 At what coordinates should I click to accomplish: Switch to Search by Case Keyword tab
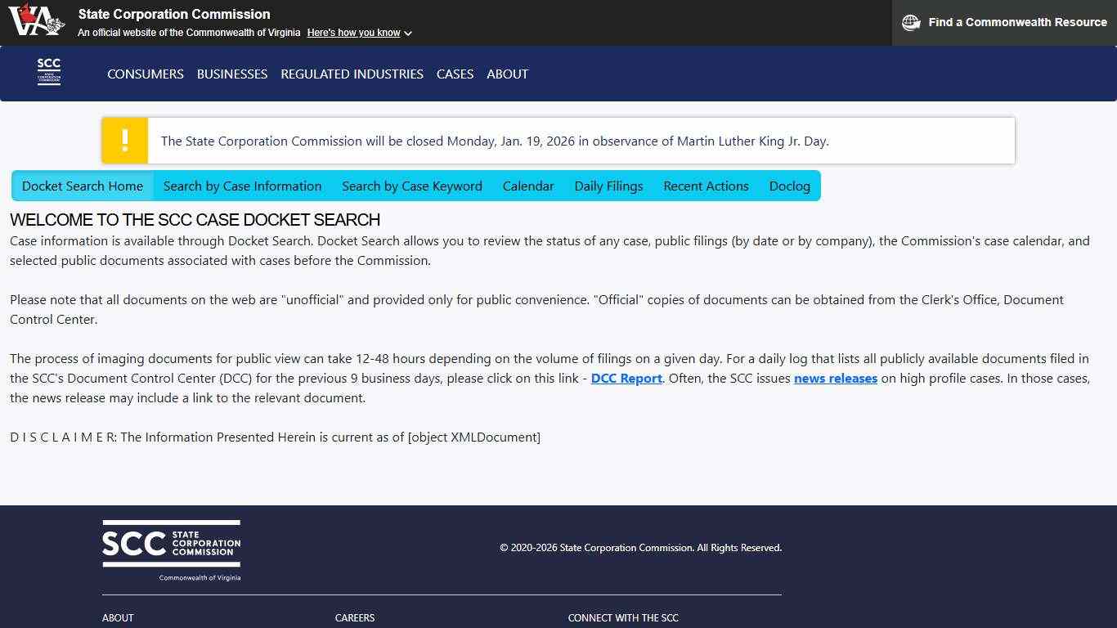point(412,186)
